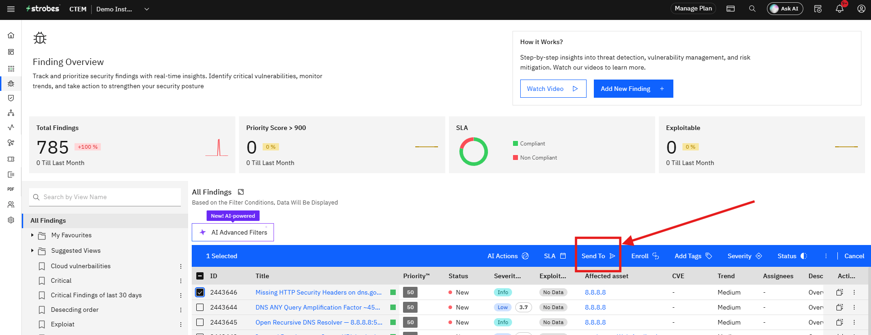Open the activity pulse icon in sidebar

11,127
